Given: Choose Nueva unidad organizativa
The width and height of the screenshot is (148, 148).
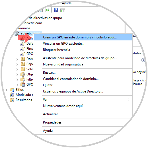Looking at the screenshot, I should click(63, 64).
